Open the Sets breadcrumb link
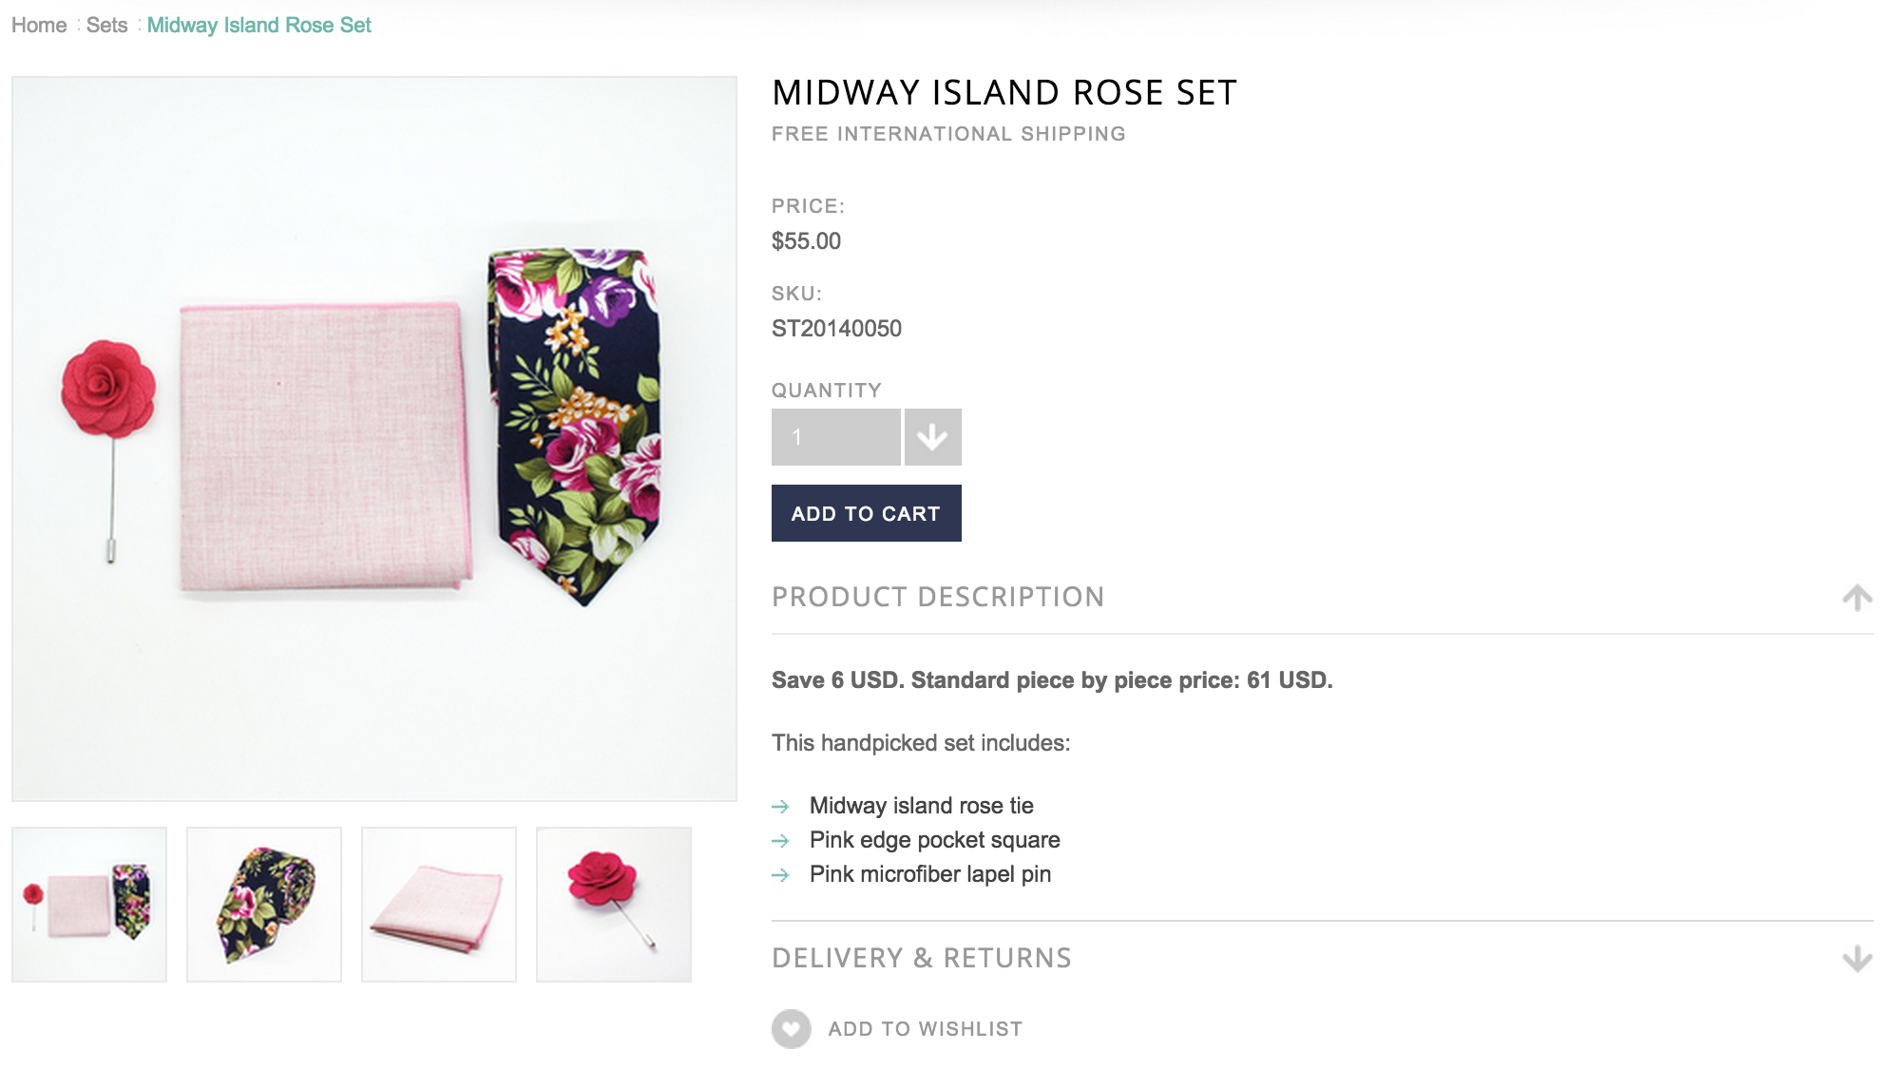Image resolution: width=1893 pixels, height=1089 pixels. (106, 26)
